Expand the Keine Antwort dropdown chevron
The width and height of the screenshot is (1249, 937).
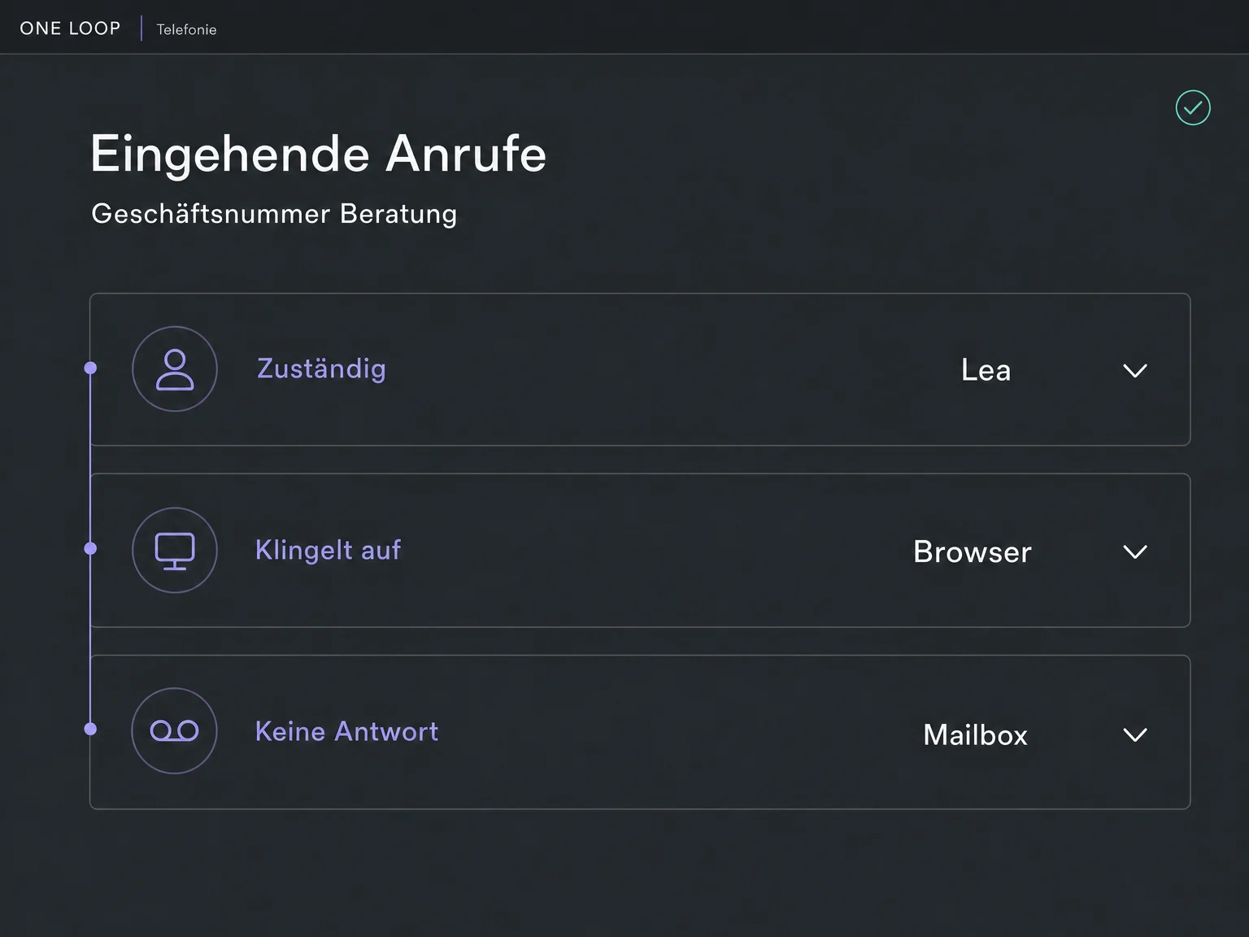(1135, 735)
